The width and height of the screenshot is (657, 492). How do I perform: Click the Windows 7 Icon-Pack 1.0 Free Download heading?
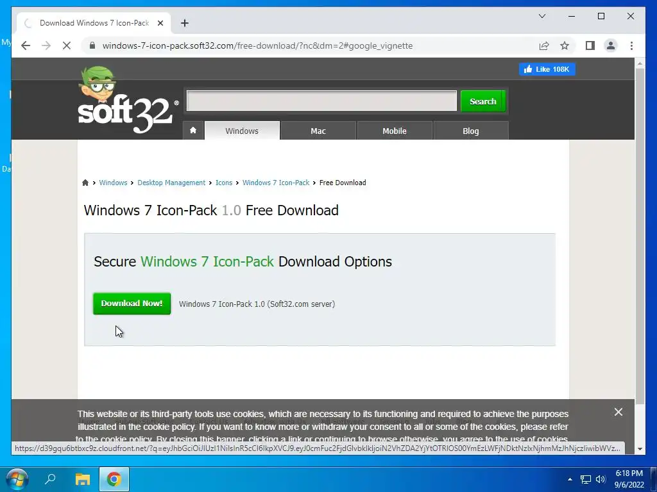tap(211, 210)
